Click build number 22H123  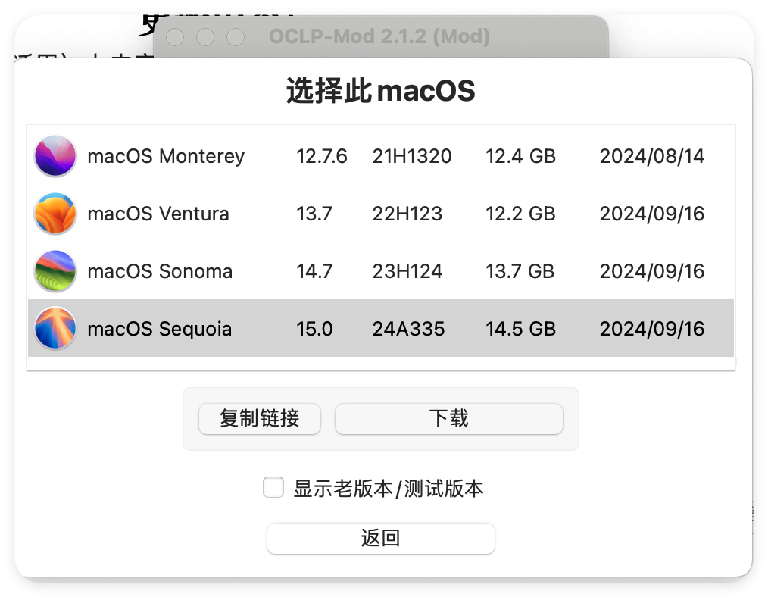click(x=407, y=214)
